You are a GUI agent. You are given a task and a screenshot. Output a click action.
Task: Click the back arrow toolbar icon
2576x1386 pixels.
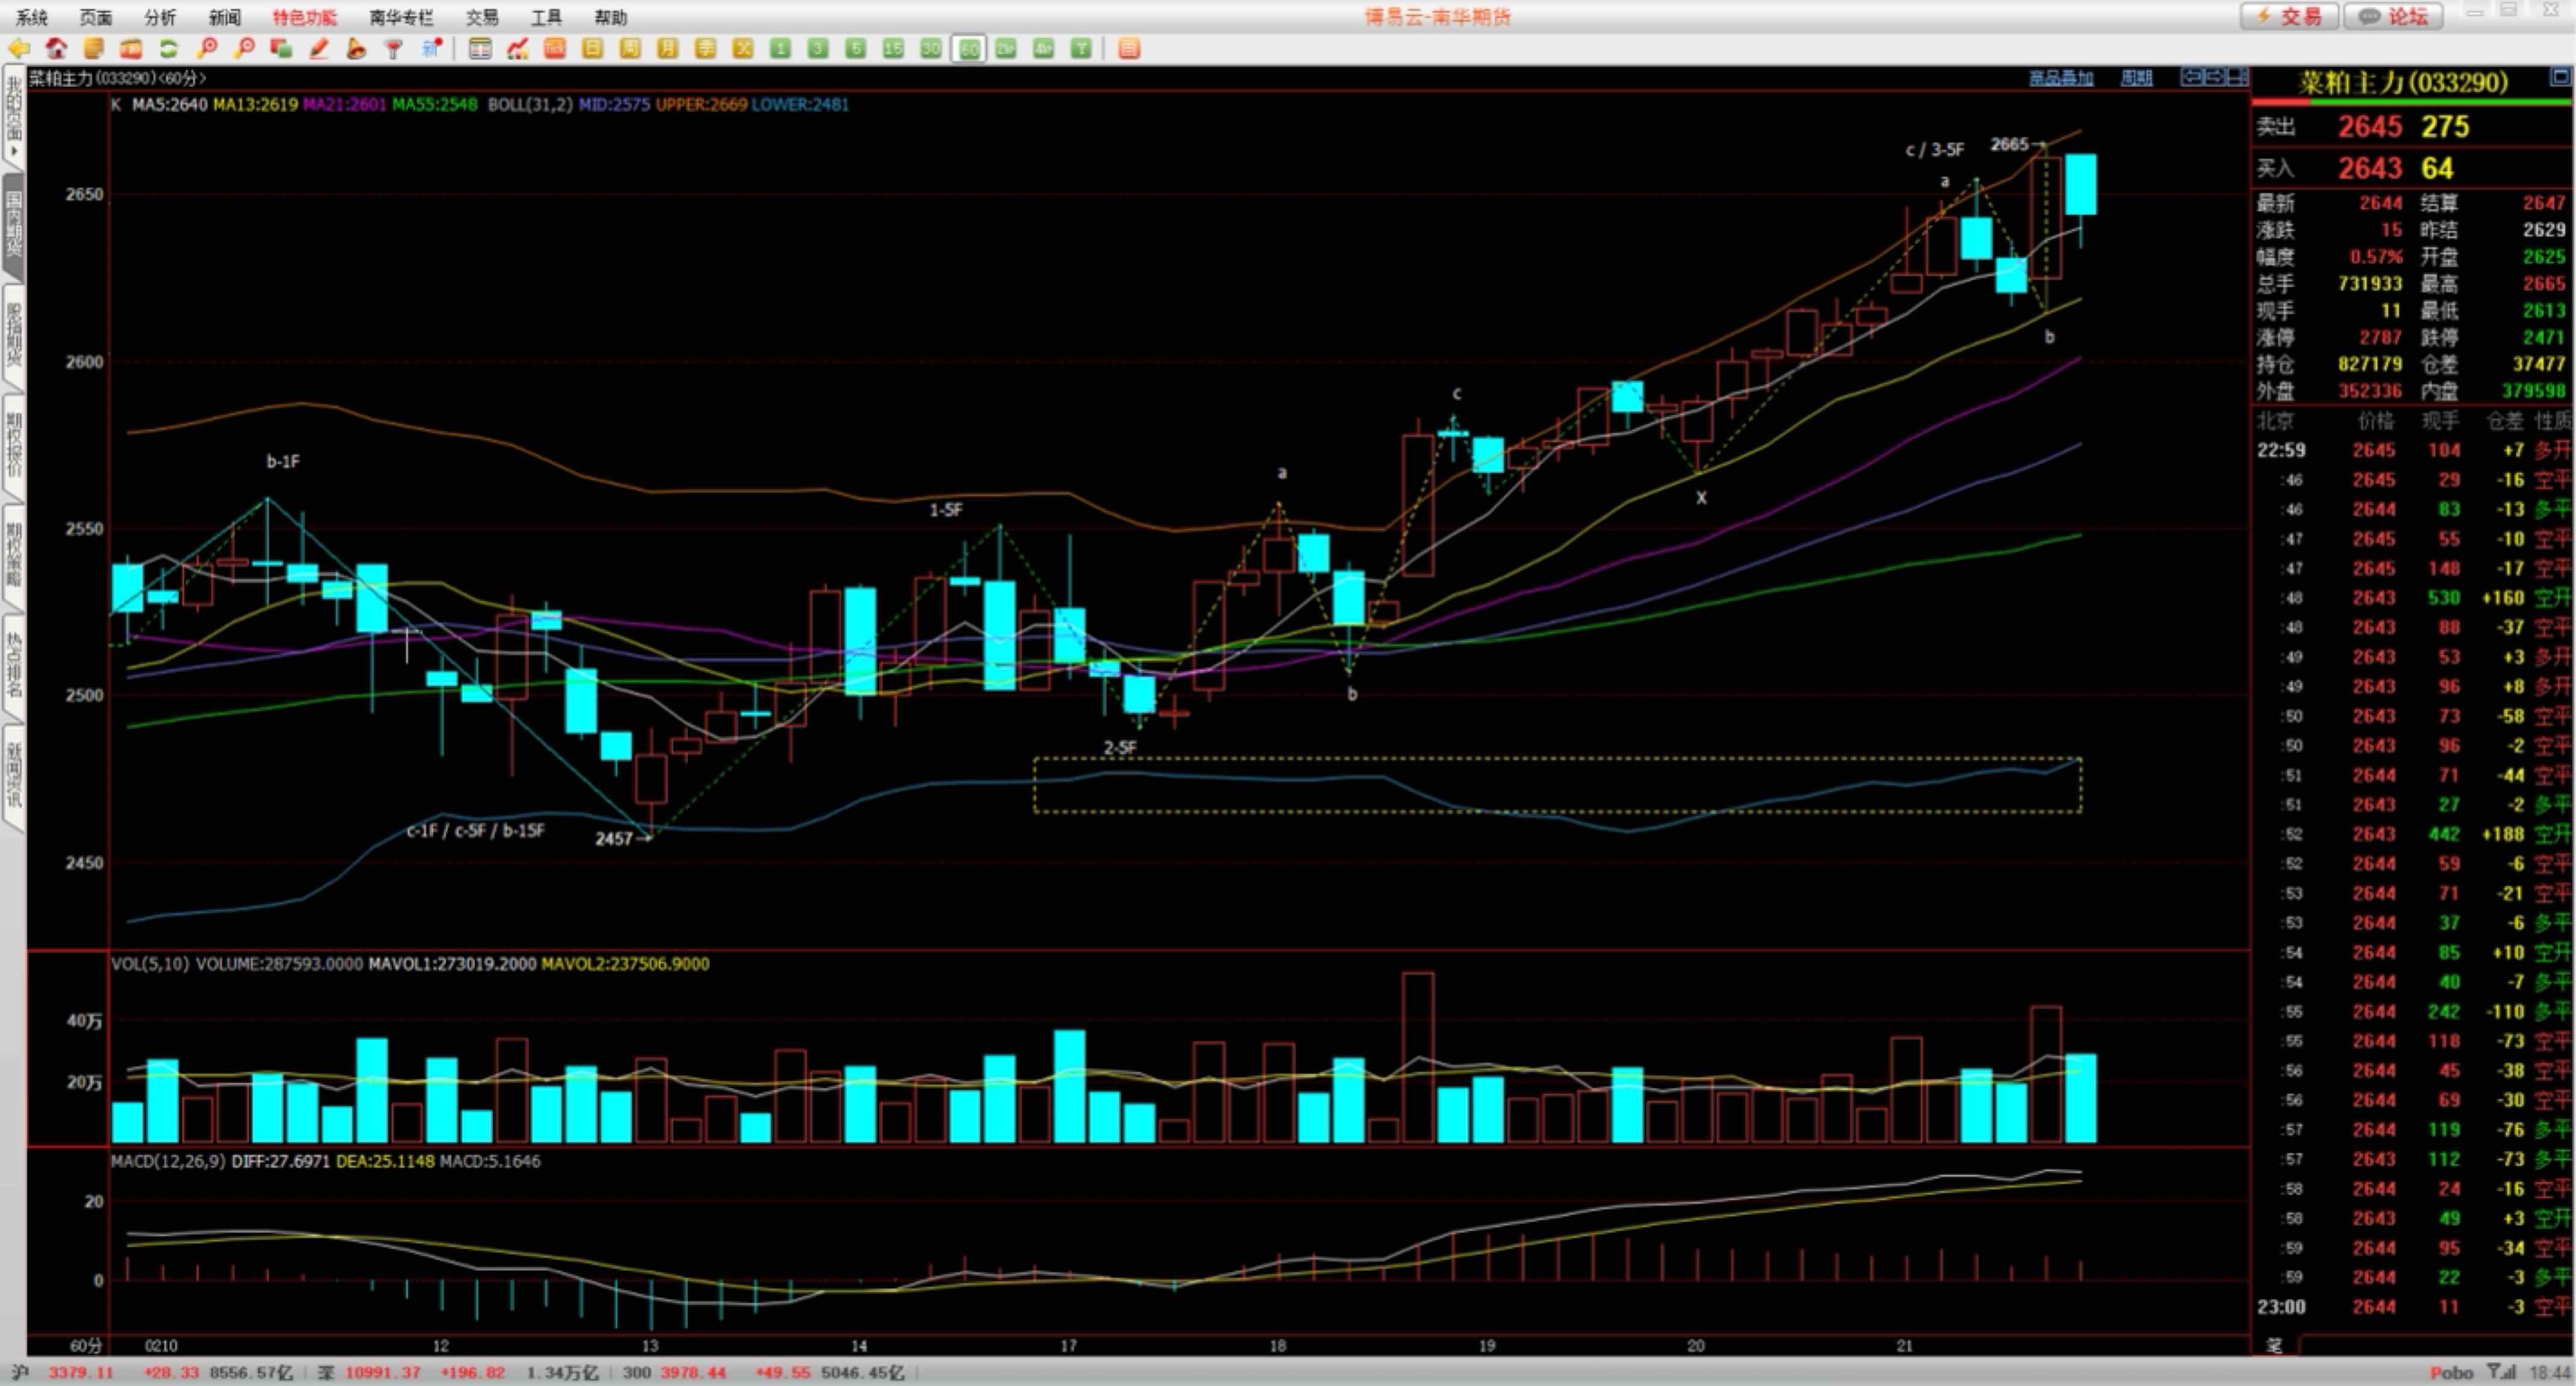pos(18,48)
